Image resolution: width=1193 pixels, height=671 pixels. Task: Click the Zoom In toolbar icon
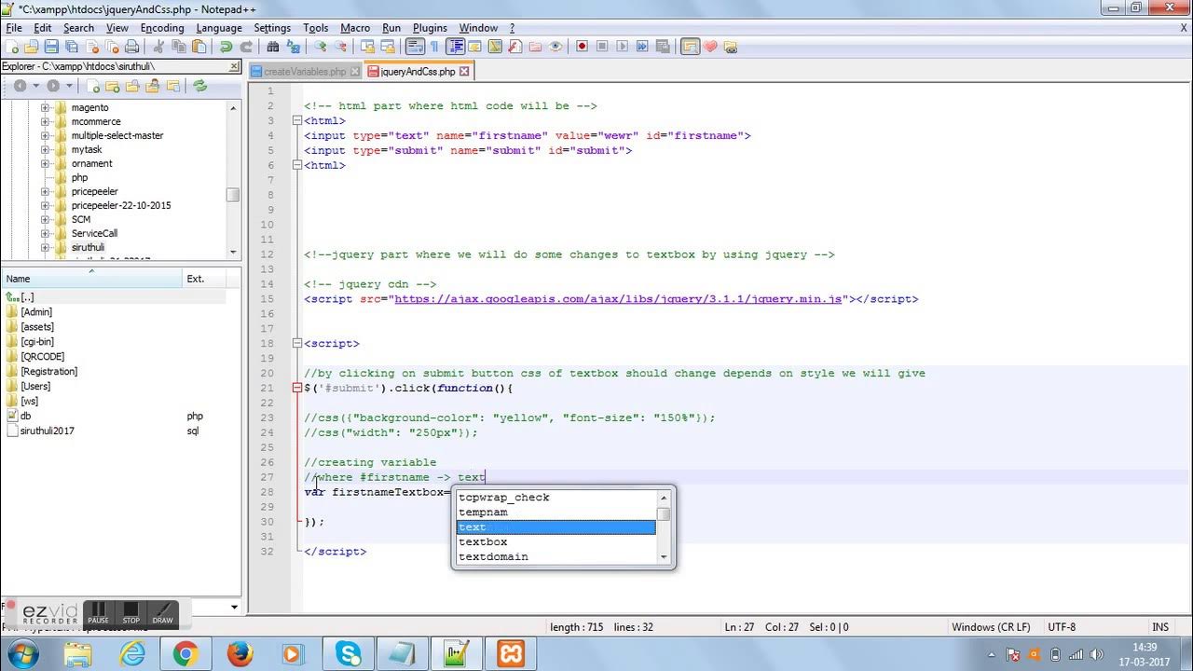click(x=320, y=47)
